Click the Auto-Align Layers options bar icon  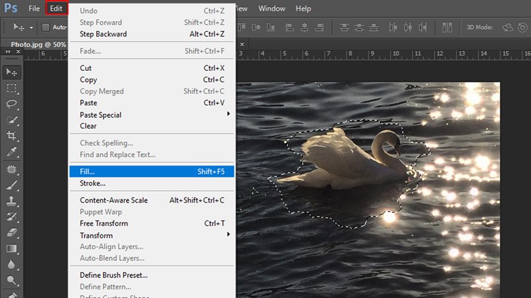[x=447, y=27]
